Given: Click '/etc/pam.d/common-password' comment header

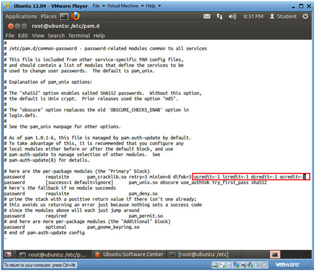Looking at the screenshot, I should click(x=43, y=49).
